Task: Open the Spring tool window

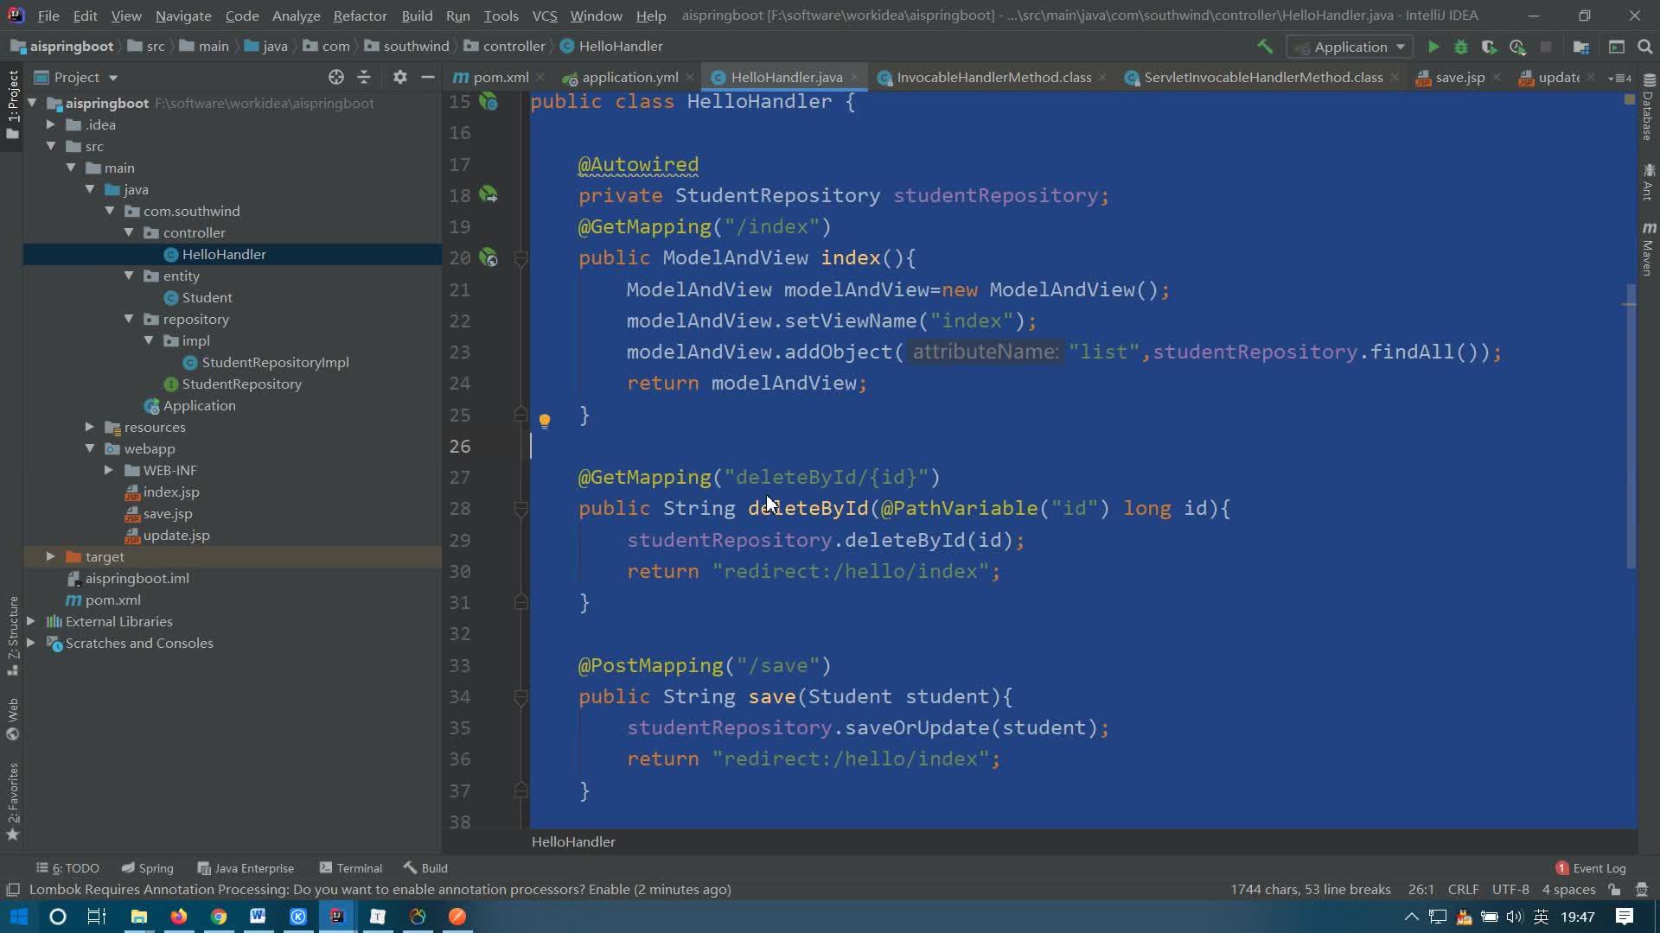Action: [147, 868]
